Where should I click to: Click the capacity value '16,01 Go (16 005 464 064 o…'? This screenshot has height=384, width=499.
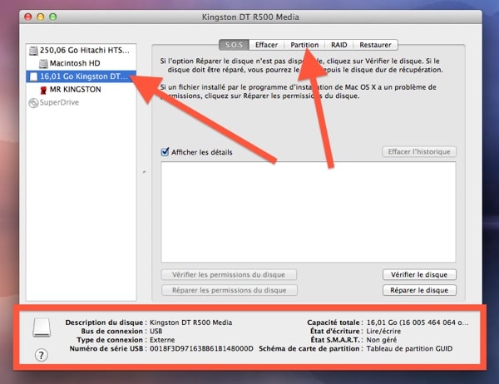[x=417, y=322]
